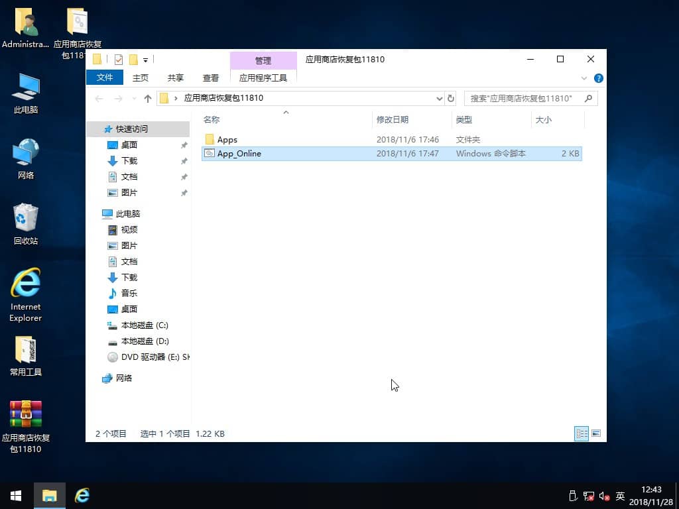Toggle details view in the status bar
Image resolution: width=679 pixels, height=509 pixels.
click(581, 433)
